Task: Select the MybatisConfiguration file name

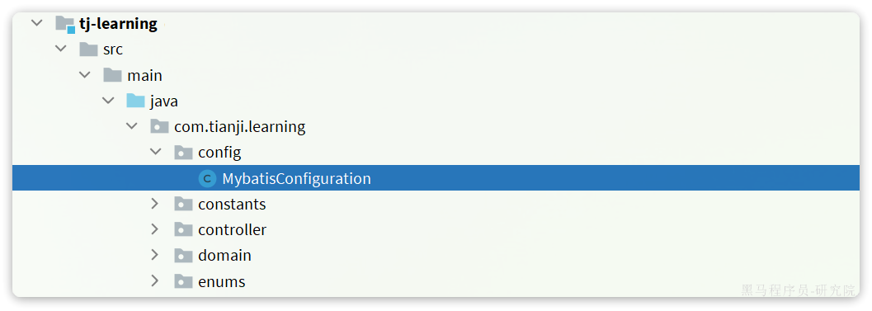Action: [x=296, y=178]
